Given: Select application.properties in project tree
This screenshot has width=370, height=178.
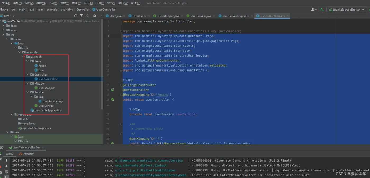Looking at the screenshot, I should 36,128.
